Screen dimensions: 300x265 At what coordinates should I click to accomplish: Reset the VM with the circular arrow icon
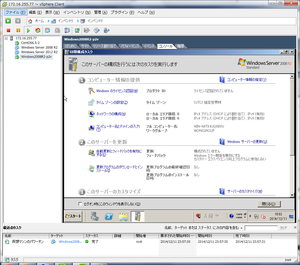(x=38, y=30)
